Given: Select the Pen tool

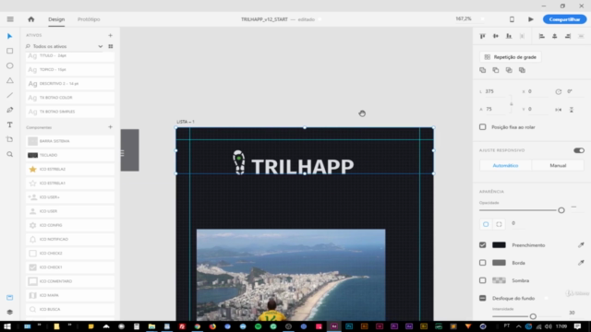Looking at the screenshot, I should [10, 110].
